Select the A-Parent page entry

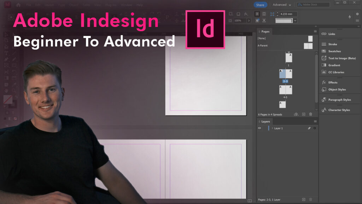(263, 46)
